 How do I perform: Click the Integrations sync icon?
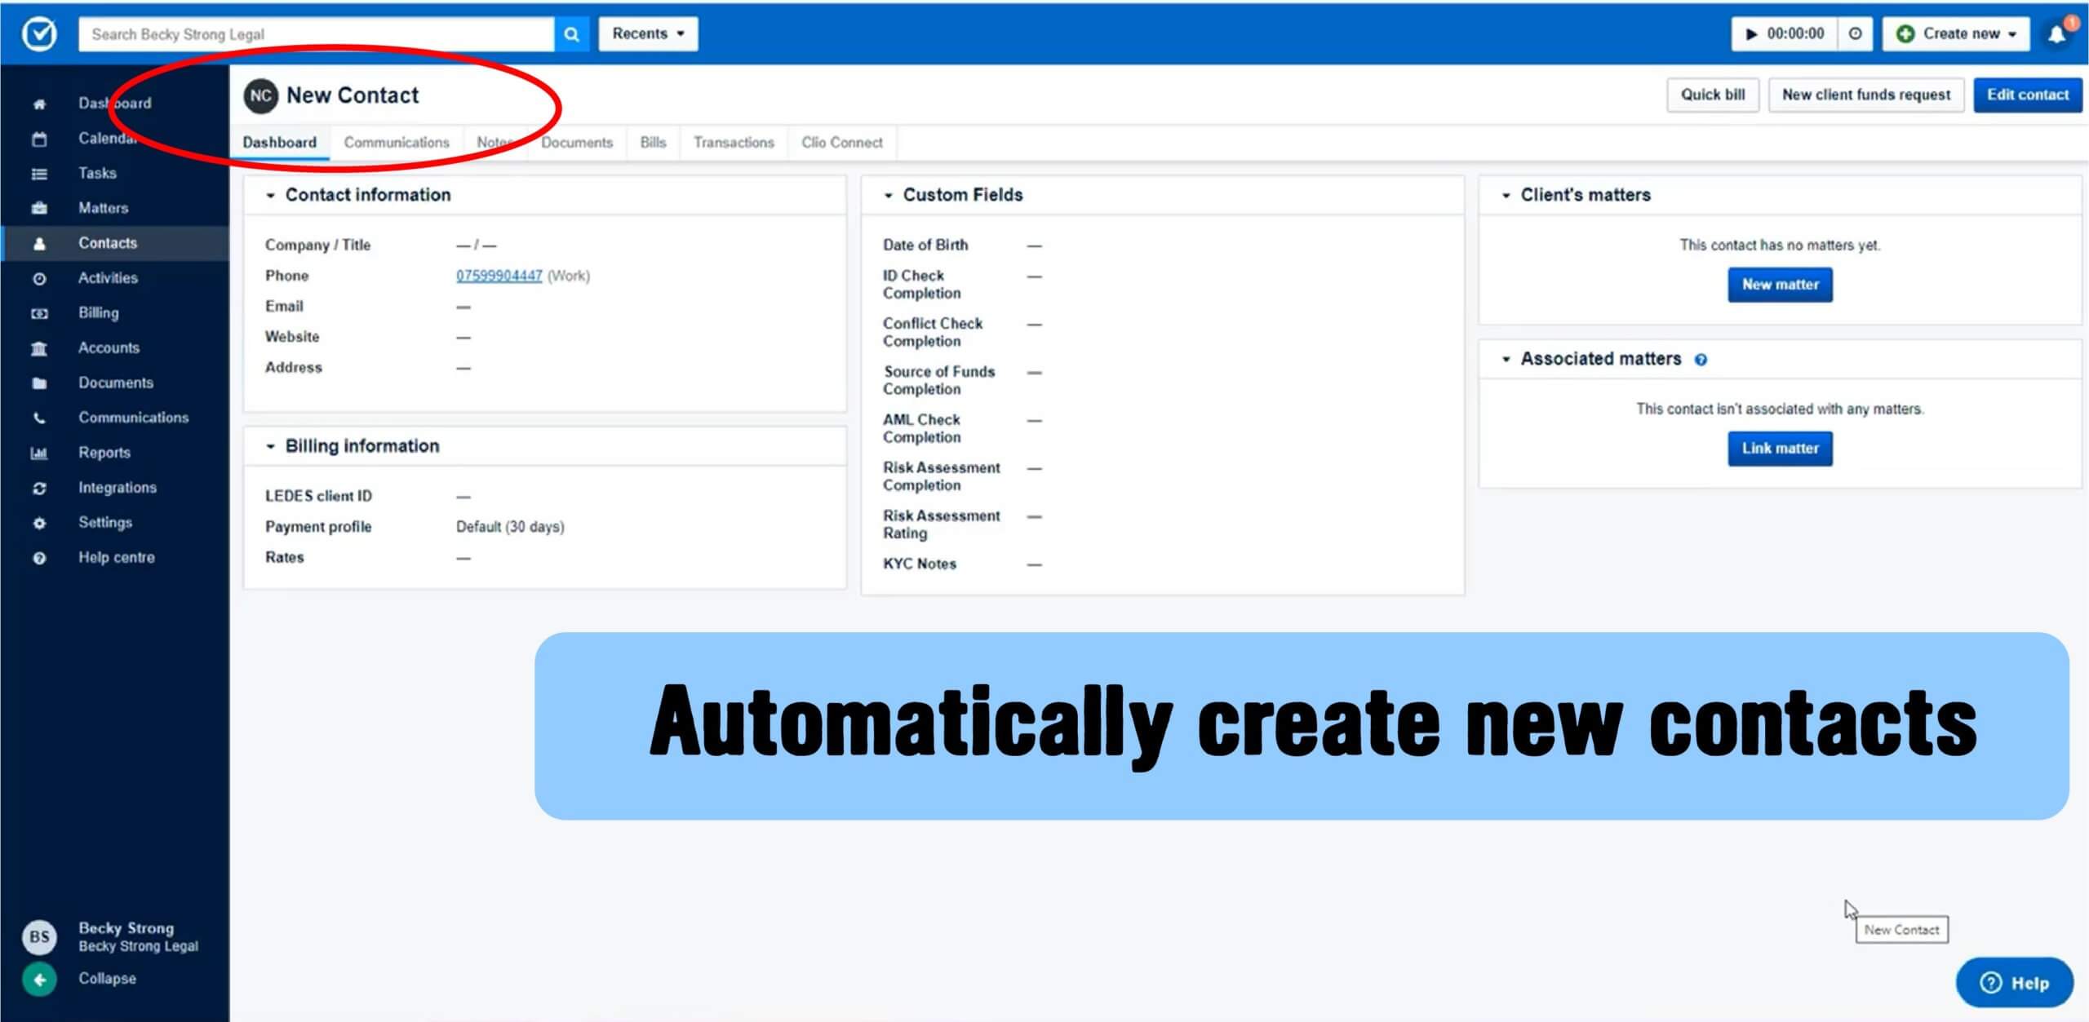click(39, 489)
